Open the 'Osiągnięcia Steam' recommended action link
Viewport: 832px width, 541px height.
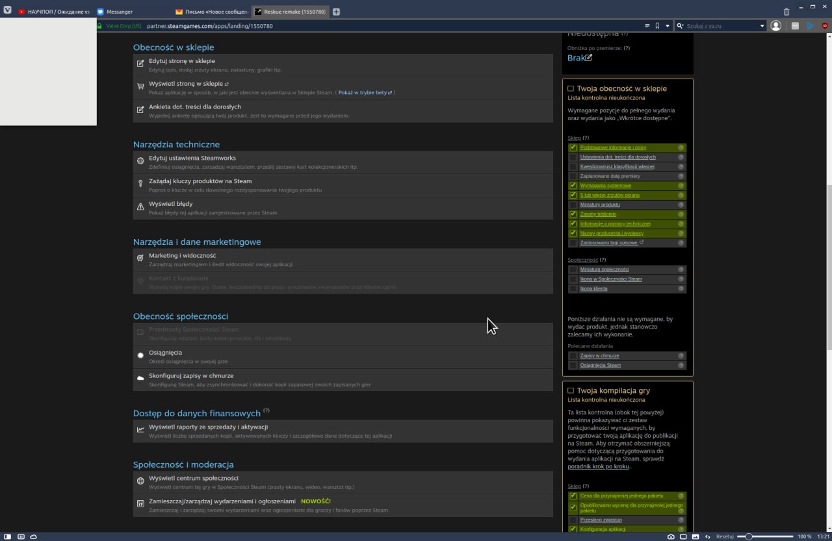click(x=601, y=366)
